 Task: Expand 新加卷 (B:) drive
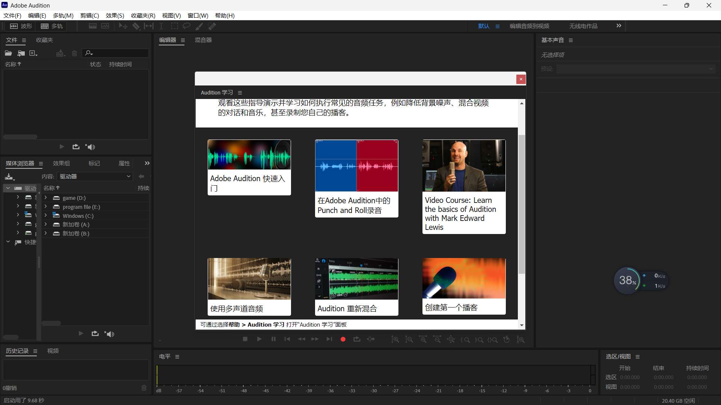point(45,233)
